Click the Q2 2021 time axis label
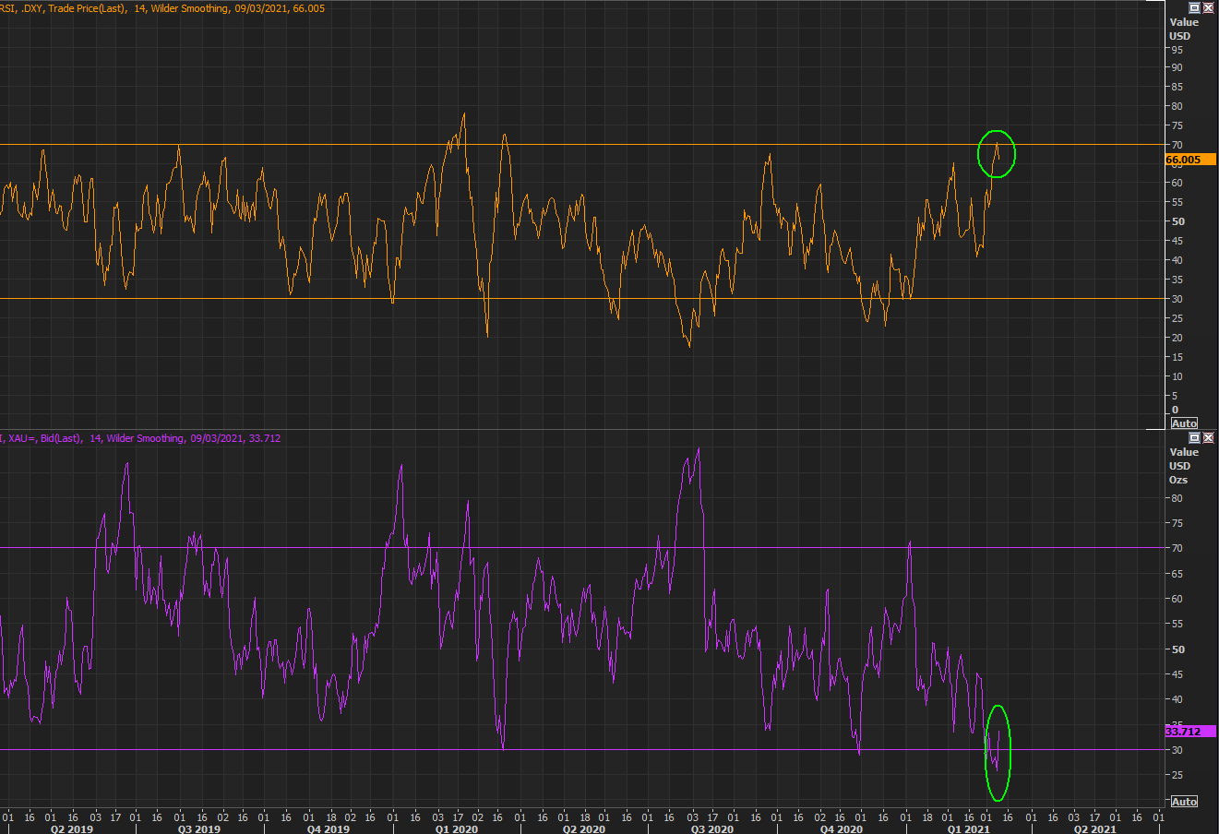 pyautogui.click(x=1094, y=829)
